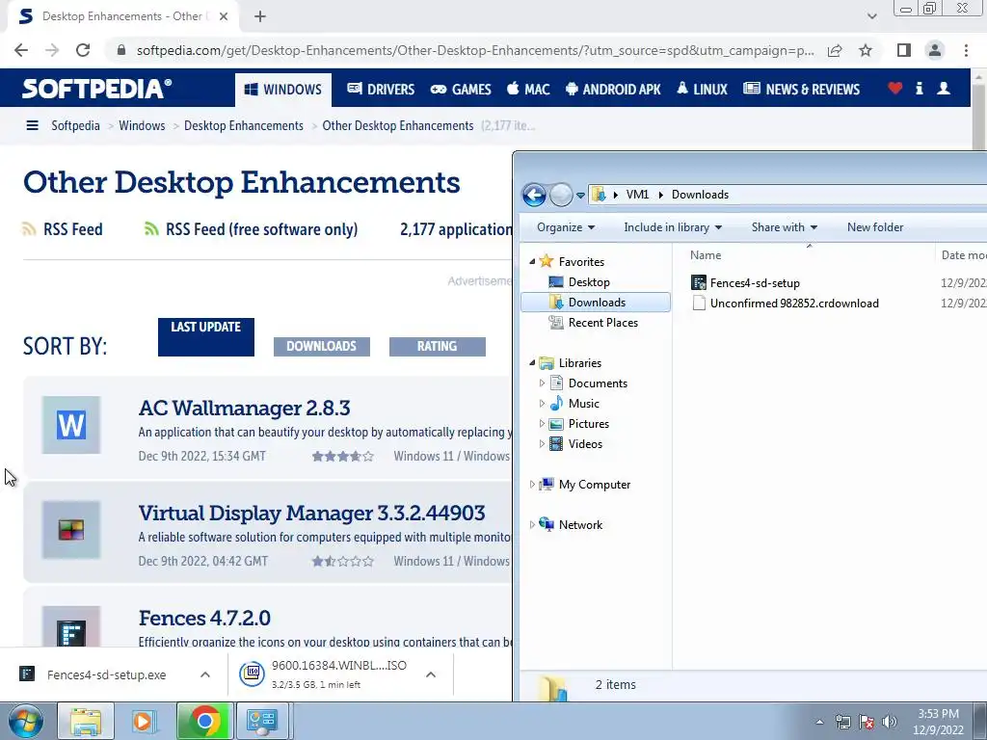Image resolution: width=987 pixels, height=740 pixels.
Task: Click the Softpedia info icon
Action: [919, 89]
